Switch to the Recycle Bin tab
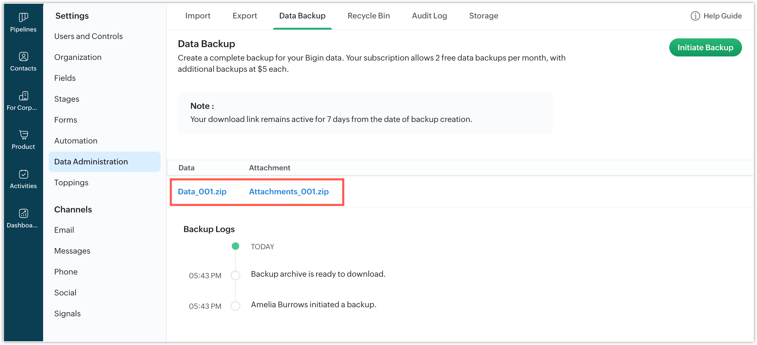757x345 pixels. pyautogui.click(x=369, y=16)
